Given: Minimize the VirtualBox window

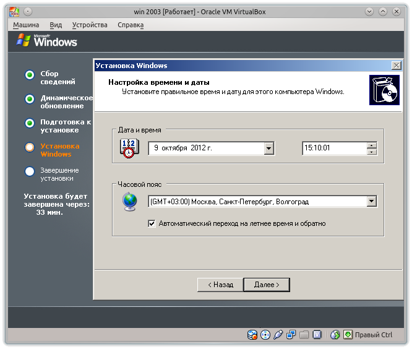Looking at the screenshot, I should (x=369, y=12).
